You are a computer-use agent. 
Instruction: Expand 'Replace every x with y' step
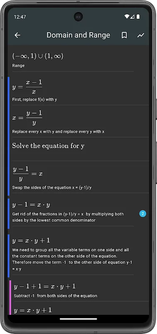[x=78, y=121]
